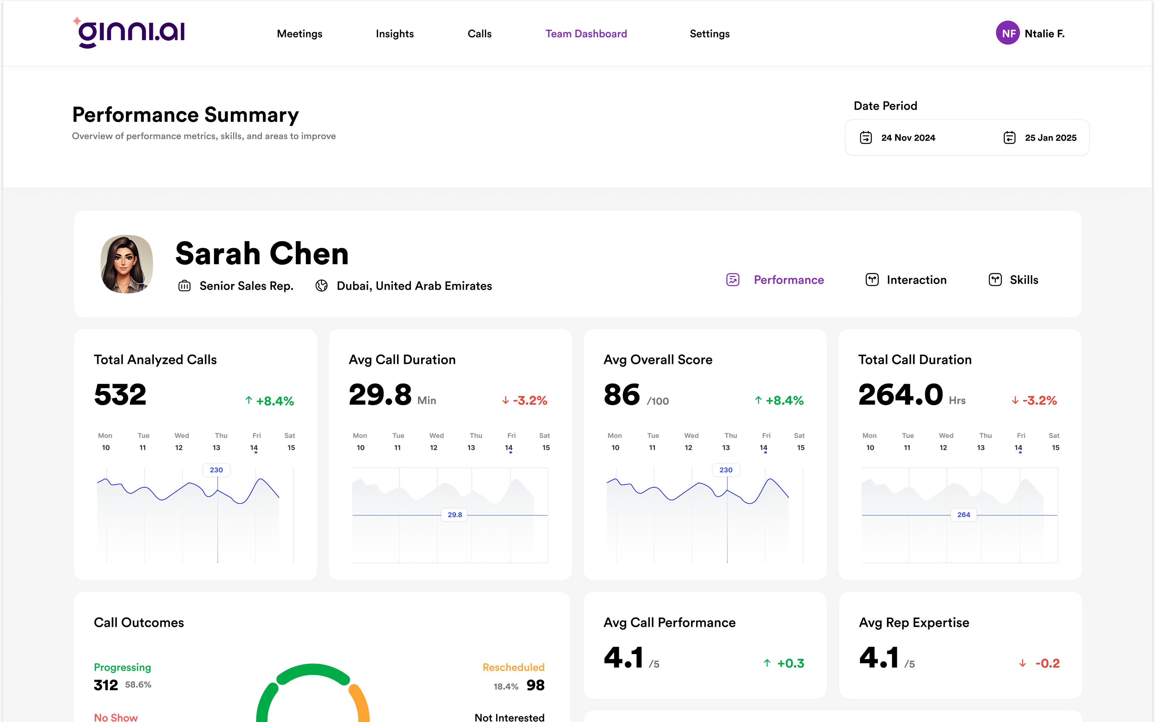Click the Skills tab icon
Image resolution: width=1155 pixels, height=722 pixels.
coord(995,280)
